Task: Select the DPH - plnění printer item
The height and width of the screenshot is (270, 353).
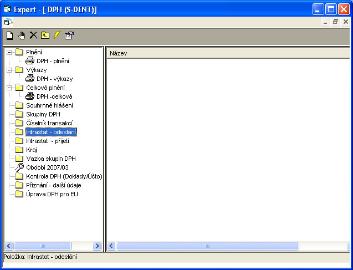Action: coord(53,61)
